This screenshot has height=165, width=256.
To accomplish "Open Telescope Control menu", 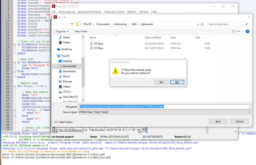I will click(114, 12).
